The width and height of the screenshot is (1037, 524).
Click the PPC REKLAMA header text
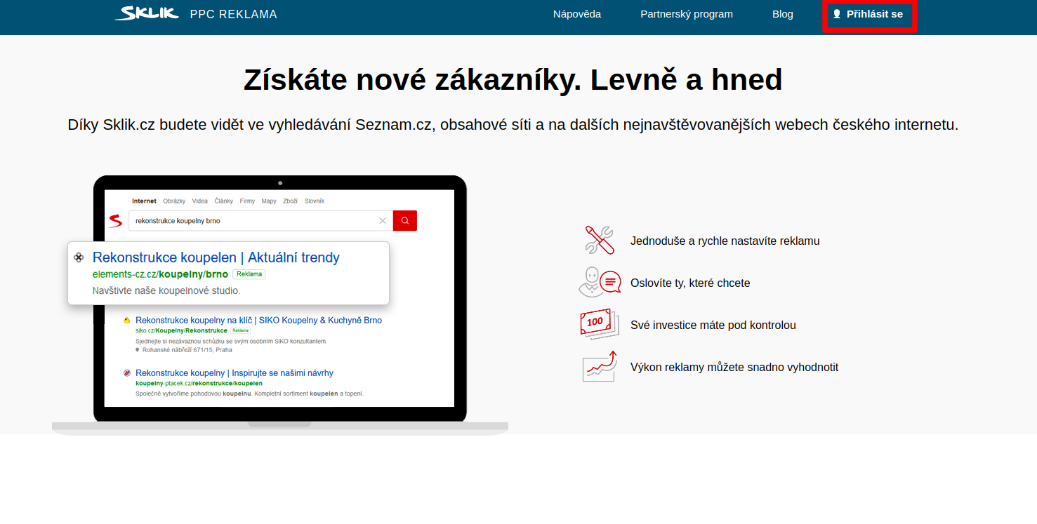click(x=234, y=14)
